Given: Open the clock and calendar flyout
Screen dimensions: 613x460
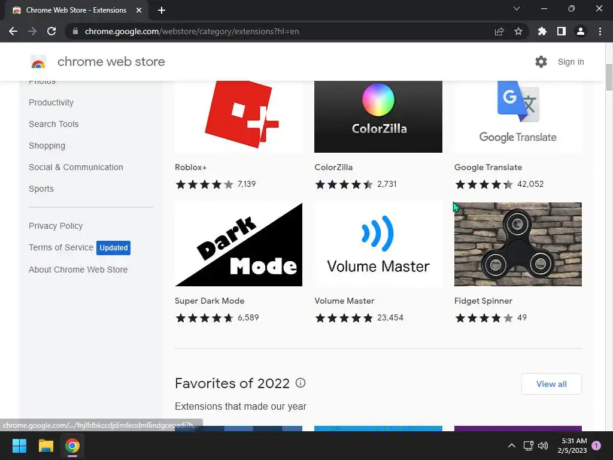Looking at the screenshot, I should 572,446.
